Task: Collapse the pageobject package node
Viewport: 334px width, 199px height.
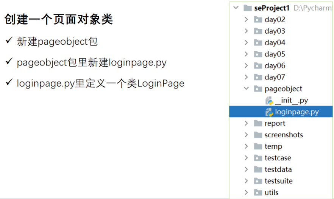Action: pos(247,89)
